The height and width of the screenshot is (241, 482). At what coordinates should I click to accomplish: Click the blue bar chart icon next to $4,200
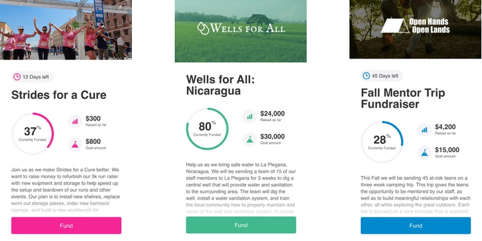coord(424,129)
